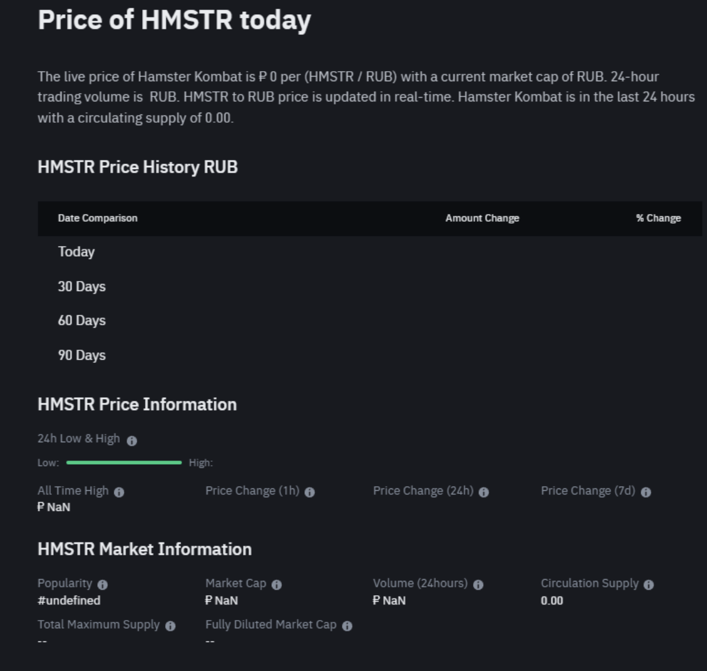Select the 30 Days history row
The width and height of the screenshot is (707, 671).
[82, 287]
